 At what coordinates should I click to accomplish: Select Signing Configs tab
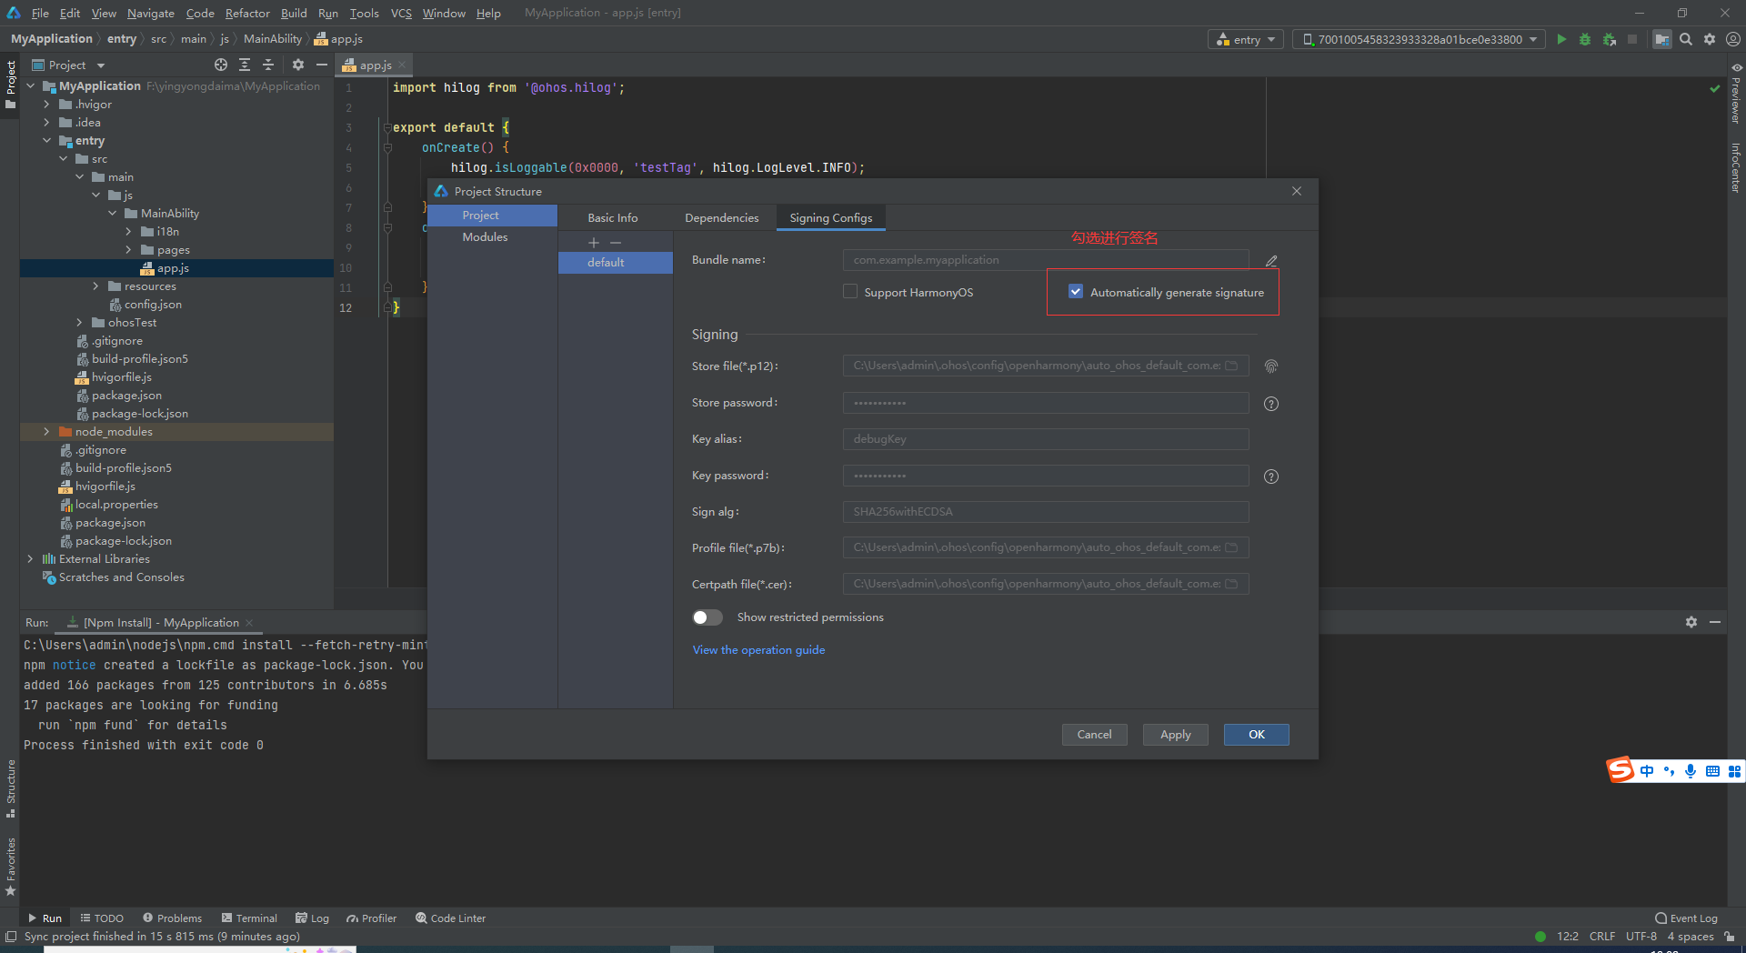831,218
